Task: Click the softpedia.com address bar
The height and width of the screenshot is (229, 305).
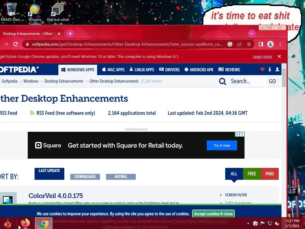Action: click(x=127, y=44)
